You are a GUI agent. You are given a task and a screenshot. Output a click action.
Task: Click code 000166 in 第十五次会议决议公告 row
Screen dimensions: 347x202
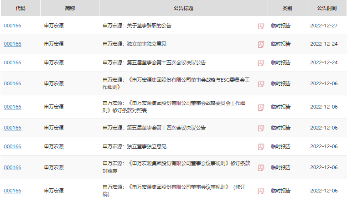coord(13,62)
